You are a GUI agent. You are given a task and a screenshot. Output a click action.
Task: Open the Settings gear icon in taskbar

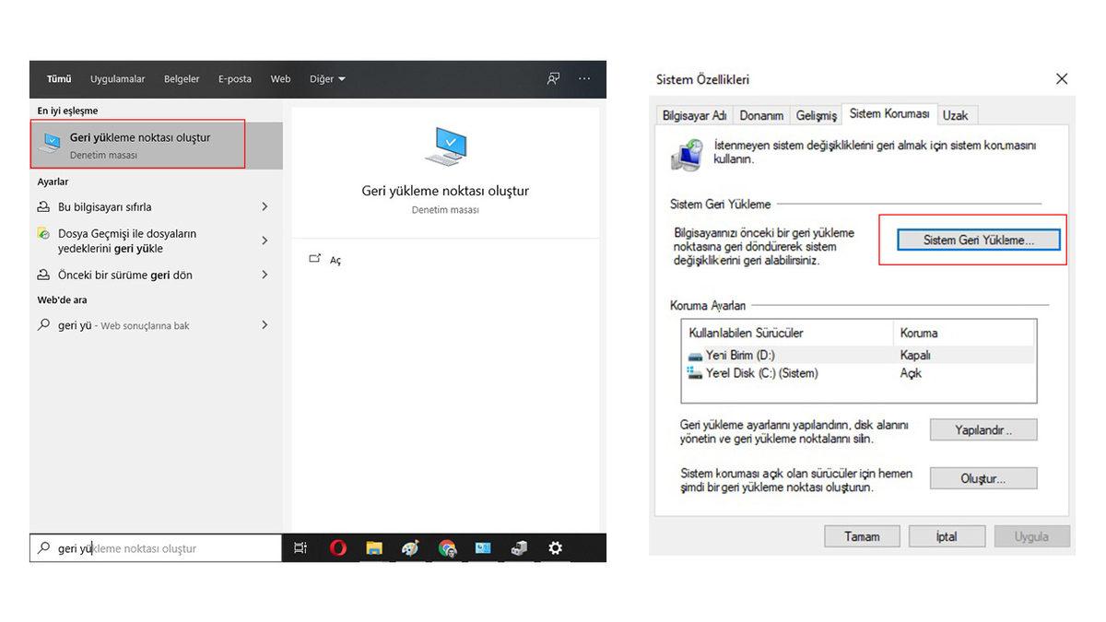point(555,548)
